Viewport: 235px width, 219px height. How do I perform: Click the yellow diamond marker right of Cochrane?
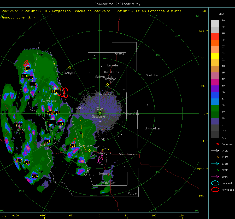[90, 151]
